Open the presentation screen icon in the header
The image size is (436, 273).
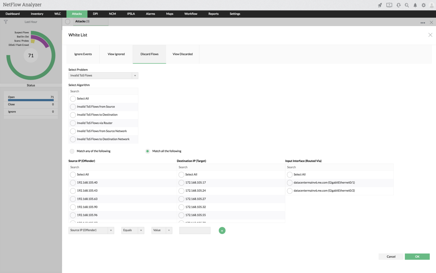(x=389, y=5)
